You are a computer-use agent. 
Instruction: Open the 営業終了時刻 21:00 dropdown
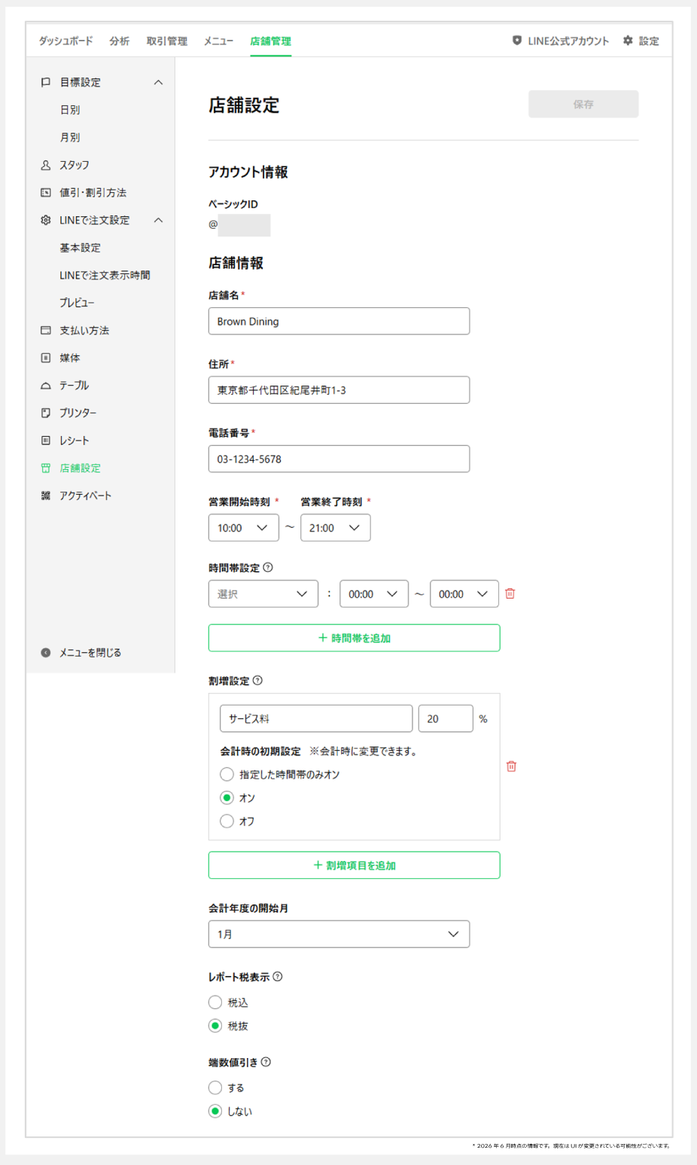336,528
